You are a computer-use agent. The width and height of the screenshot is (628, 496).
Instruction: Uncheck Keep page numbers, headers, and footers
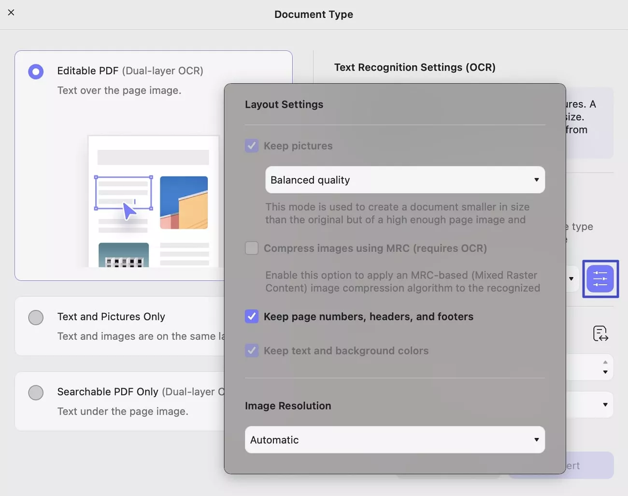tap(252, 317)
